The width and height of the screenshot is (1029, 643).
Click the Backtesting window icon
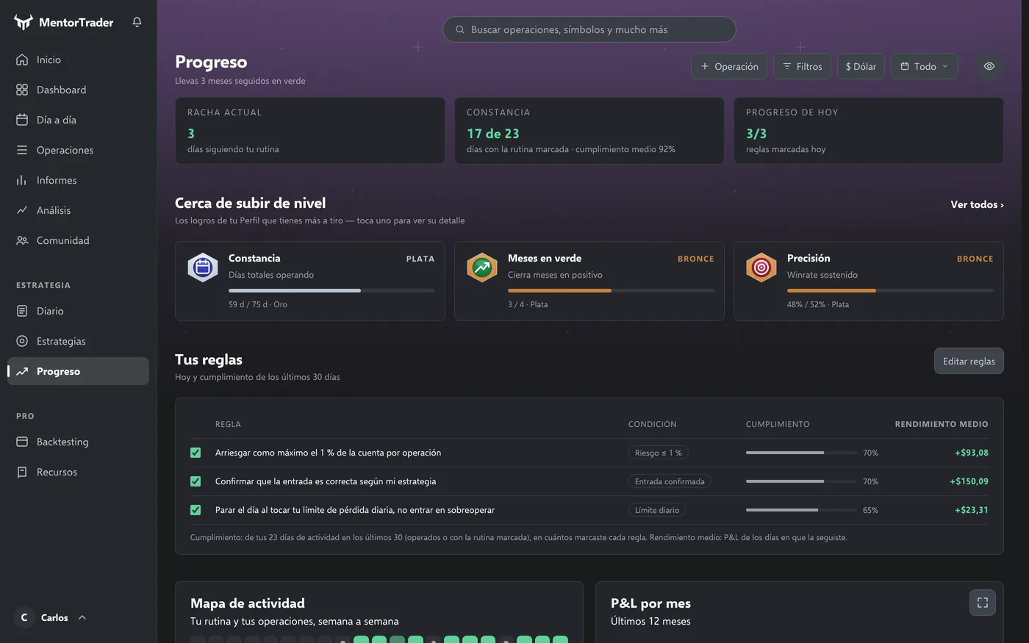(22, 442)
